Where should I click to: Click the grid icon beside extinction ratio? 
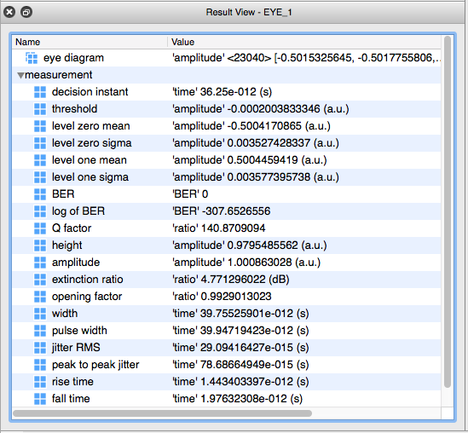click(40, 280)
